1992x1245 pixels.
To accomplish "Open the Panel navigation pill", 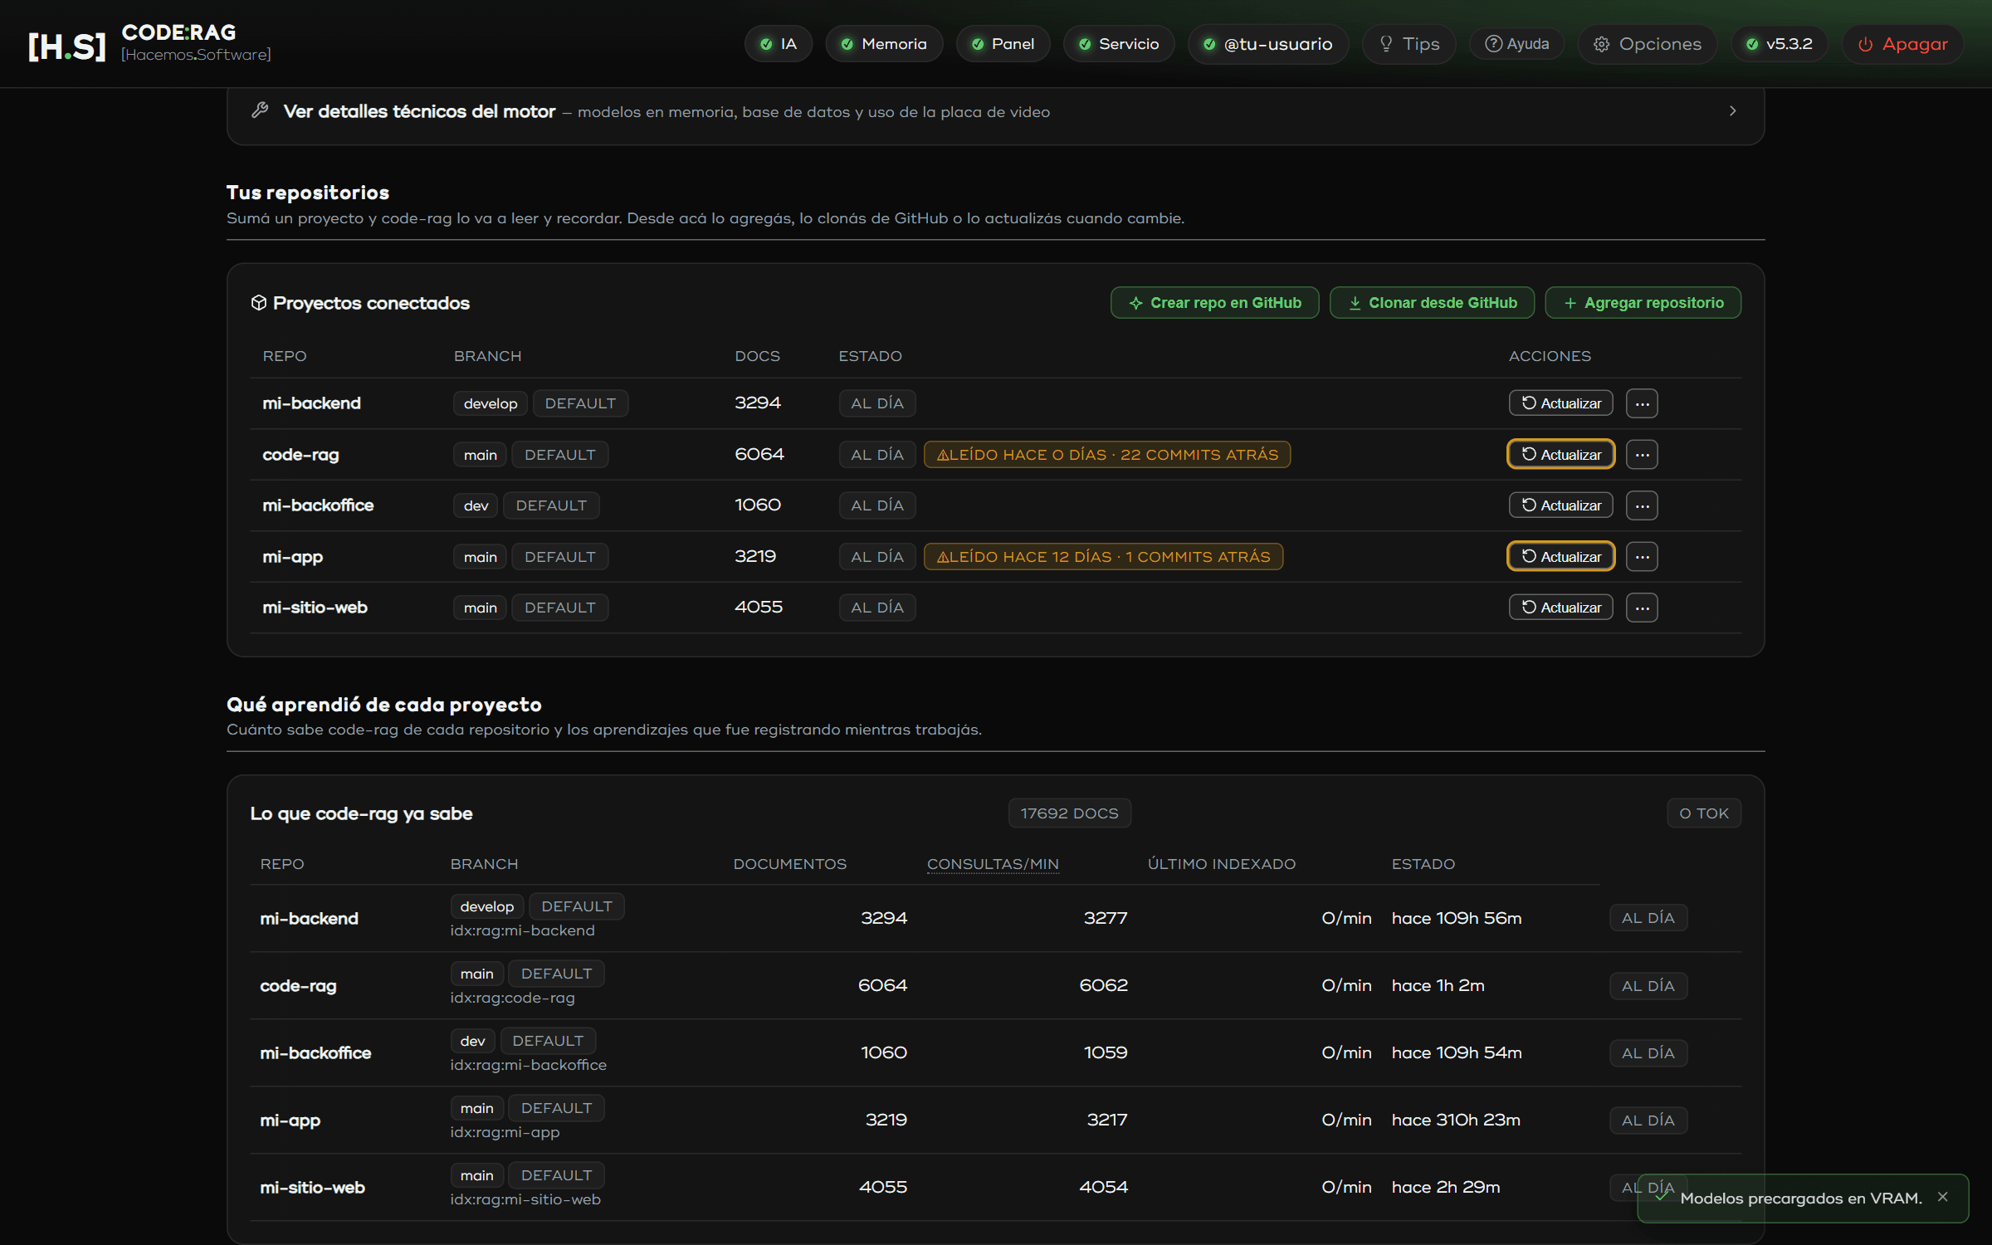I will (x=1003, y=44).
